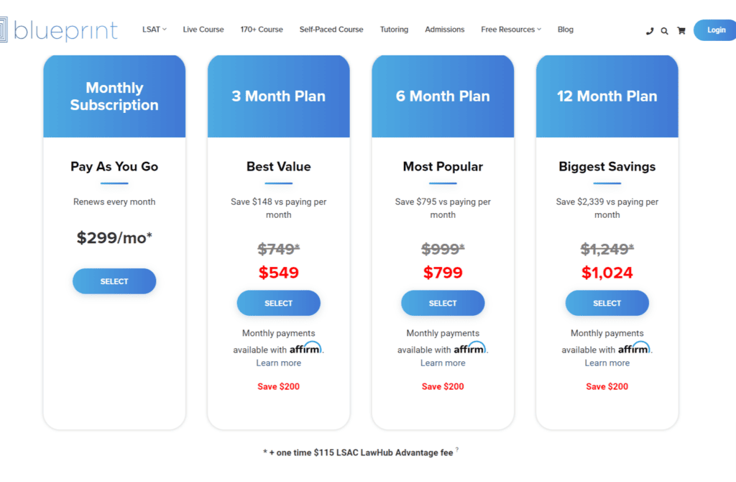This screenshot has width=736, height=482.
Task: Click the Login button
Action: click(715, 29)
